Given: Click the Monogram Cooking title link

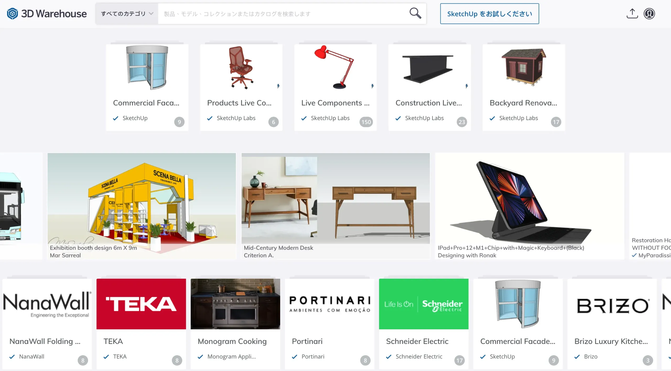Looking at the screenshot, I should pos(232,341).
